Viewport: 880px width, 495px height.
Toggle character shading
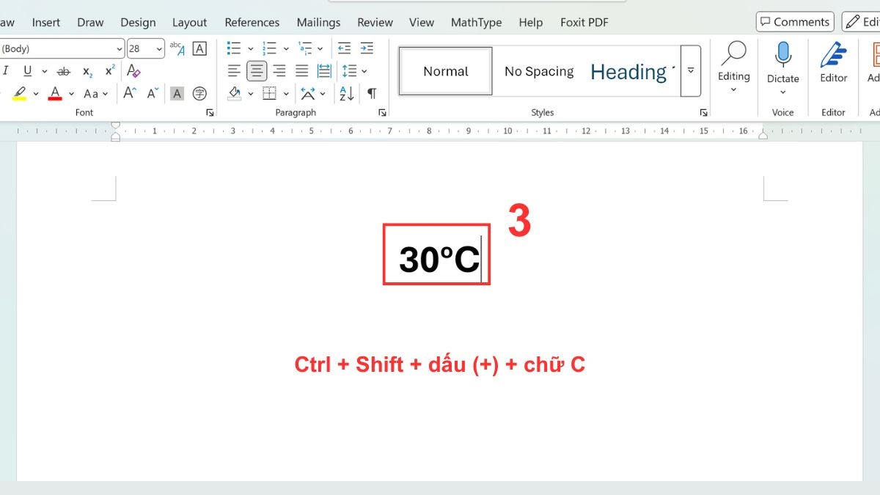177,94
